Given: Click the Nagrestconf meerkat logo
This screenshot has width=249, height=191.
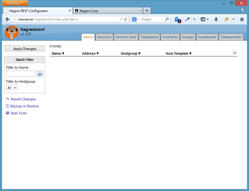Looking at the screenshot, I should pos(11,33).
